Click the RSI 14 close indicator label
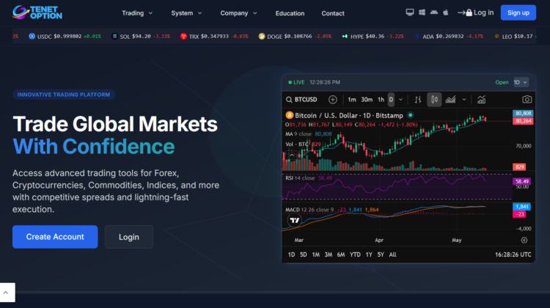This screenshot has width=550, height=308. click(x=300, y=178)
